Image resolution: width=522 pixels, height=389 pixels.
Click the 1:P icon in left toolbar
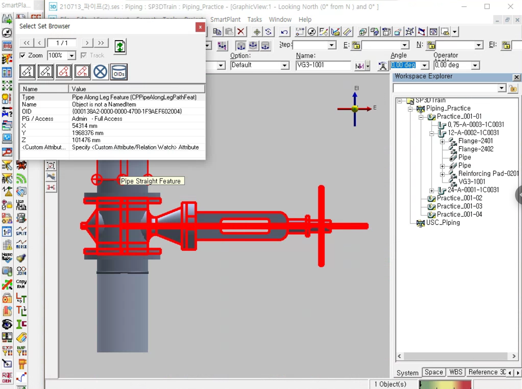pyautogui.click(x=7, y=232)
